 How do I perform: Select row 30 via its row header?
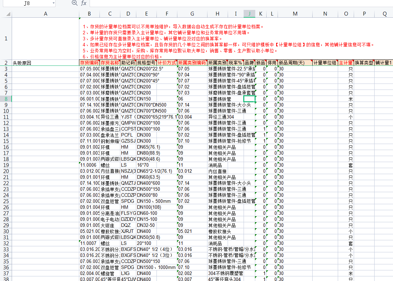tap(6, 231)
